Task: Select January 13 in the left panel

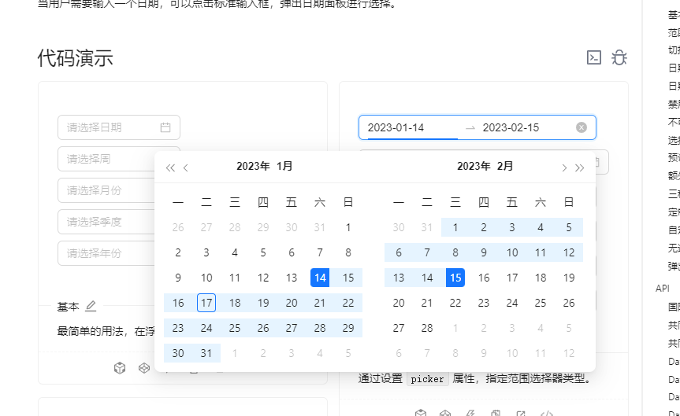Action: 292,278
